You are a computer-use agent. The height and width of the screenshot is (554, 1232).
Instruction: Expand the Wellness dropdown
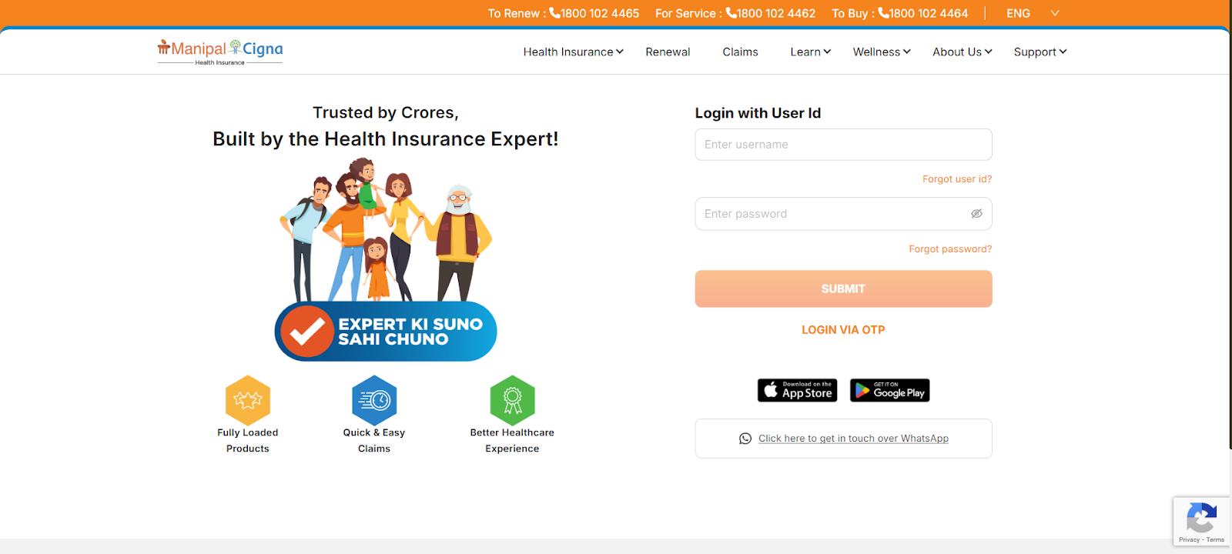882,52
